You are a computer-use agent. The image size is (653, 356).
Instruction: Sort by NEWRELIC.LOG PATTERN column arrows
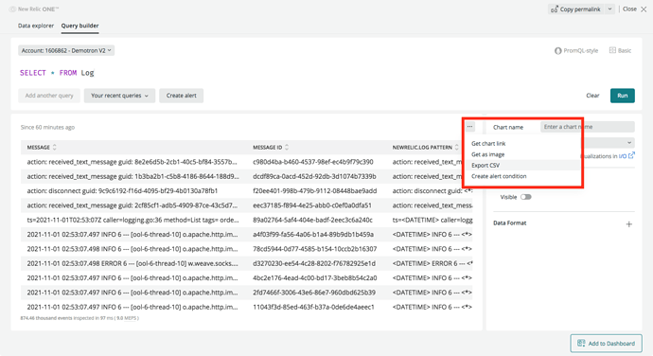(456, 147)
